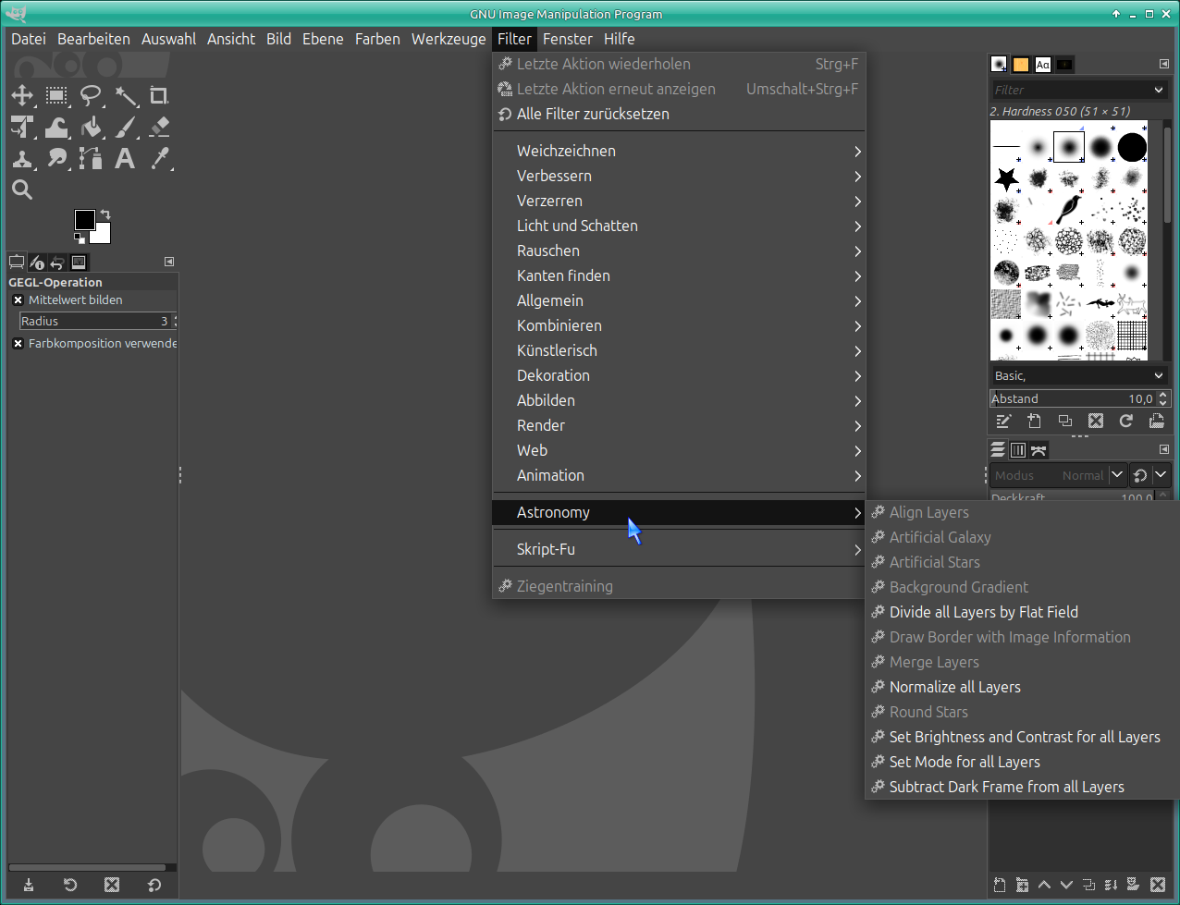1180x905 pixels.
Task: Open the Werkzeuge menu
Action: coord(449,39)
